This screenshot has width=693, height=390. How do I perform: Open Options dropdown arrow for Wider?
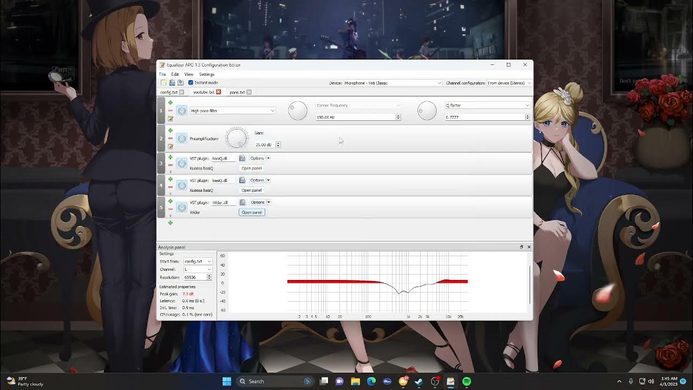(269, 202)
